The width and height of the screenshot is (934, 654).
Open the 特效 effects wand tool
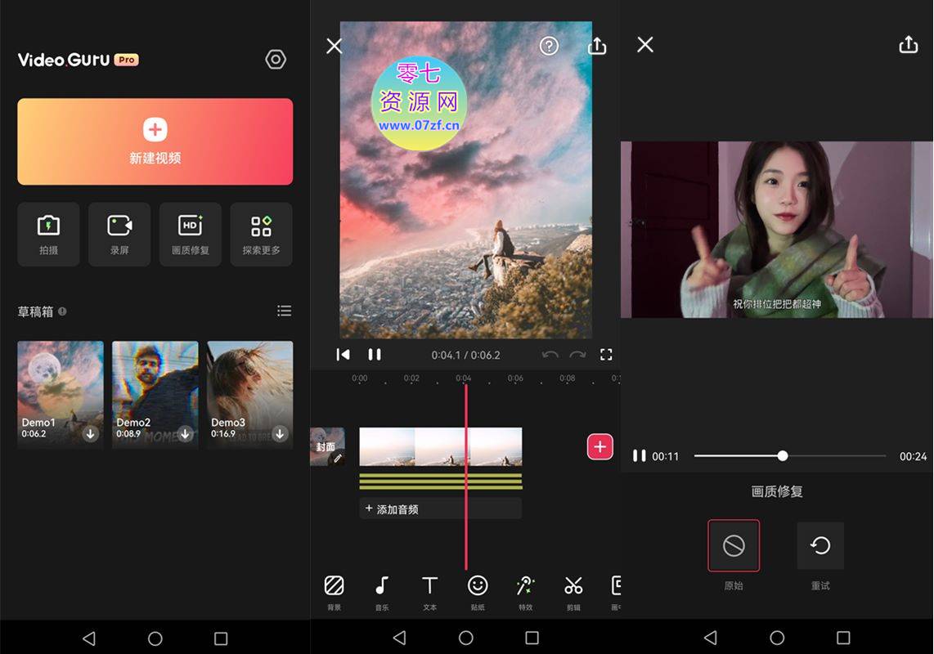point(525,590)
